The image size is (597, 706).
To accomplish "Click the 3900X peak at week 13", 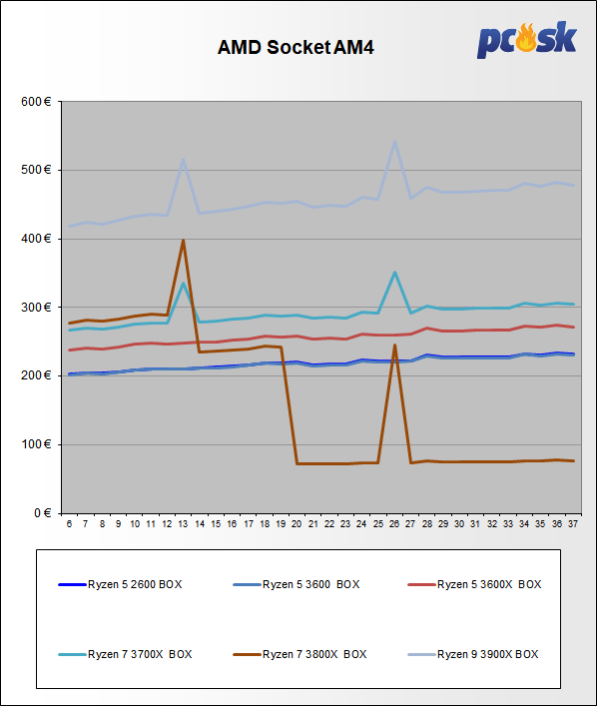I will click(183, 159).
